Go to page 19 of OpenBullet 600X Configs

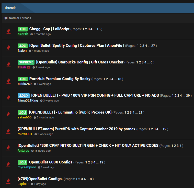(101, 162)
